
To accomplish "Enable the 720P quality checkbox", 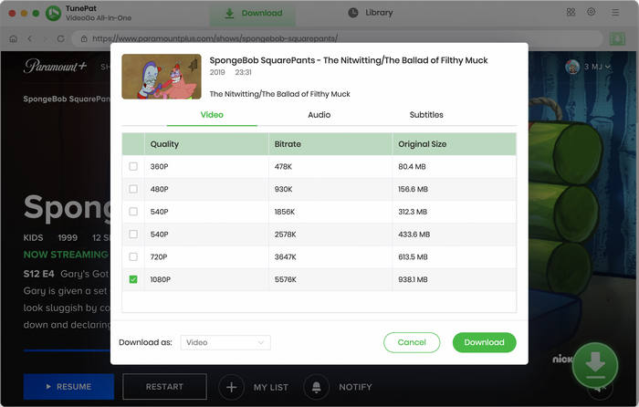I will pyautogui.click(x=133, y=258).
